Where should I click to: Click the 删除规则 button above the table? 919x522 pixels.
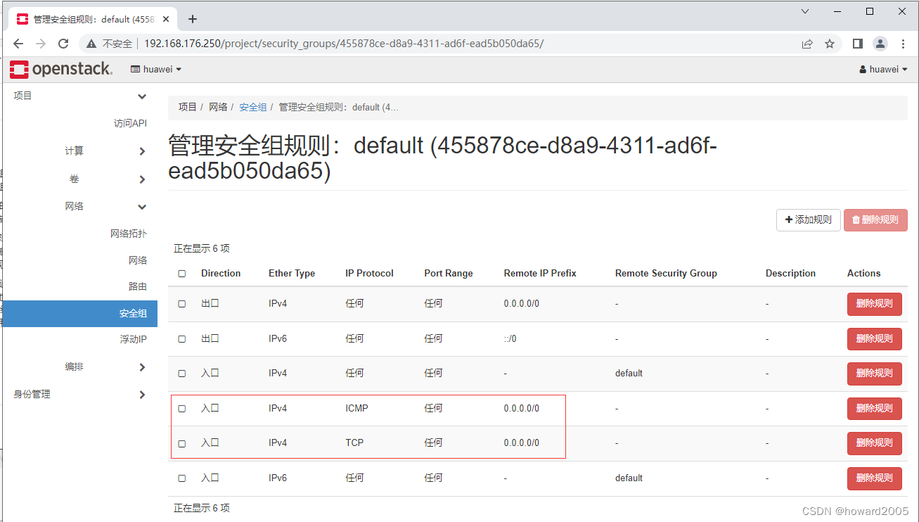tap(875, 219)
